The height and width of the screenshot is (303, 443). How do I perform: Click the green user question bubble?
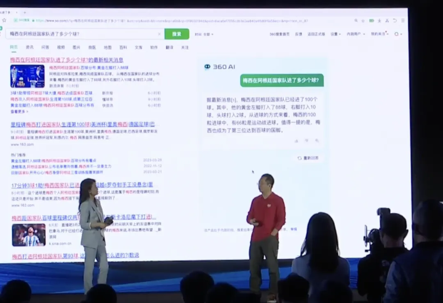(x=282, y=80)
